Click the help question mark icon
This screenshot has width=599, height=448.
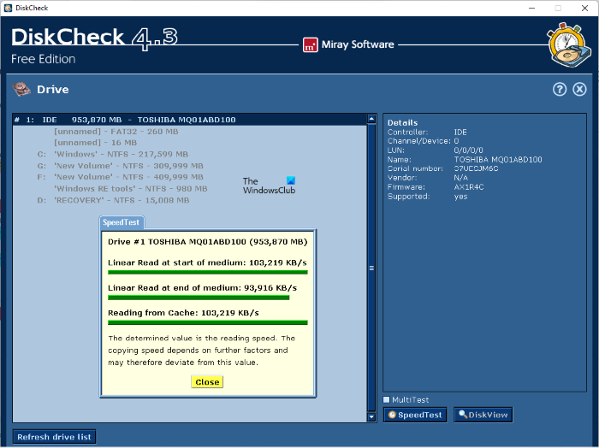tap(560, 89)
